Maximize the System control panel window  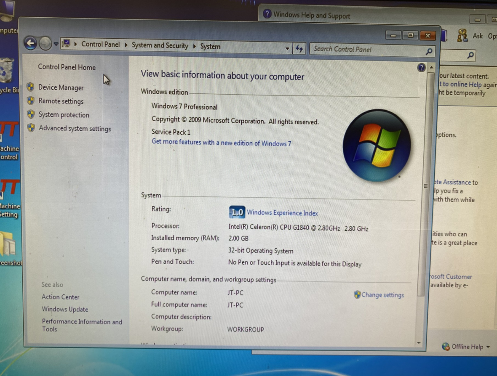tap(411, 35)
